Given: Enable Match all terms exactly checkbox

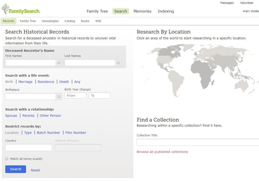Looking at the screenshot, I should coord(7,159).
